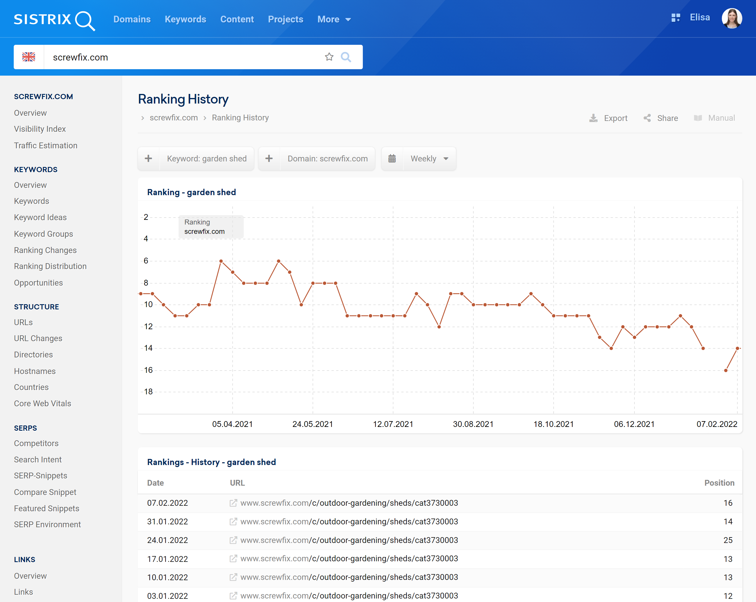This screenshot has height=602, width=756.
Task: Open external link icon for 17.01.2022 row
Action: pyautogui.click(x=233, y=559)
